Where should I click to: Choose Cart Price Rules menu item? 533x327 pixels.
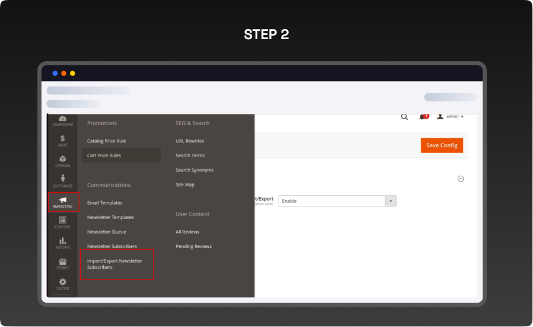coord(104,155)
